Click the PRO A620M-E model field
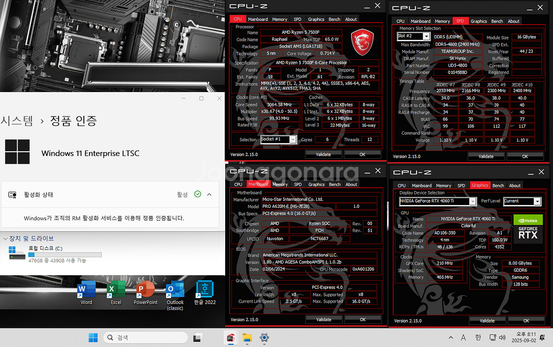The image size is (553, 347). pos(298,206)
